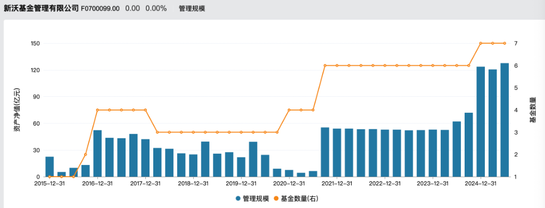Click the blue bar at 2020-12-31
The height and width of the screenshot is (208, 545).
click(289, 173)
